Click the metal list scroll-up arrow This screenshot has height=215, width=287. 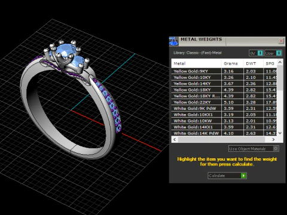coord(280,62)
